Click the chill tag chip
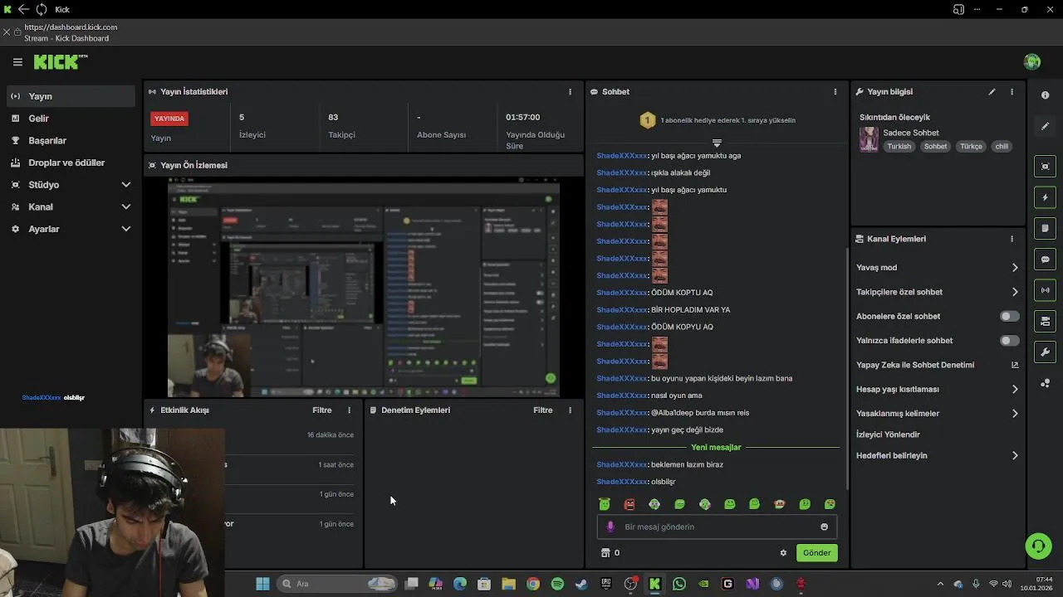The image size is (1063, 597). point(1002,147)
